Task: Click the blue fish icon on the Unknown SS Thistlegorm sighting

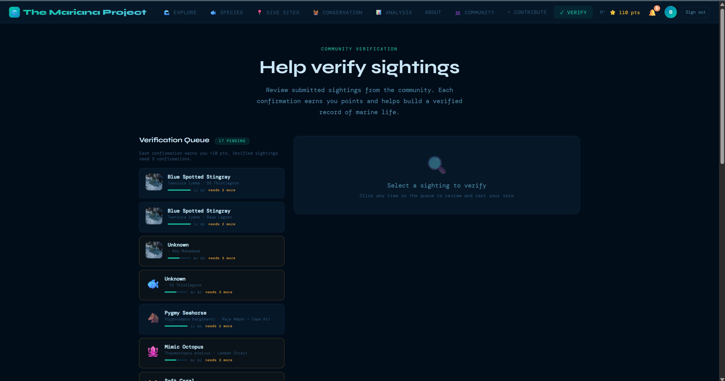Action: click(153, 284)
